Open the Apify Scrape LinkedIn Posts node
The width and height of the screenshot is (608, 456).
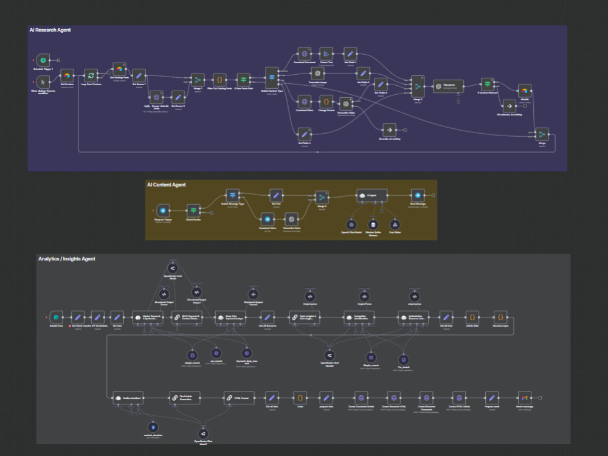click(x=156, y=97)
